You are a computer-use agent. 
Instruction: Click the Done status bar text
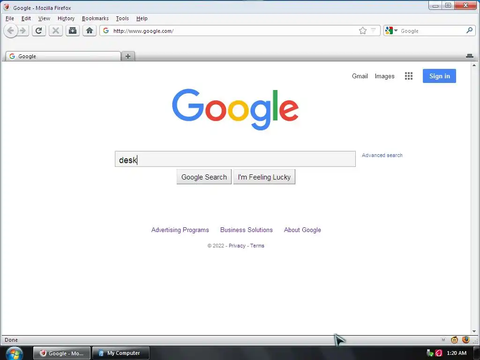tap(11, 340)
